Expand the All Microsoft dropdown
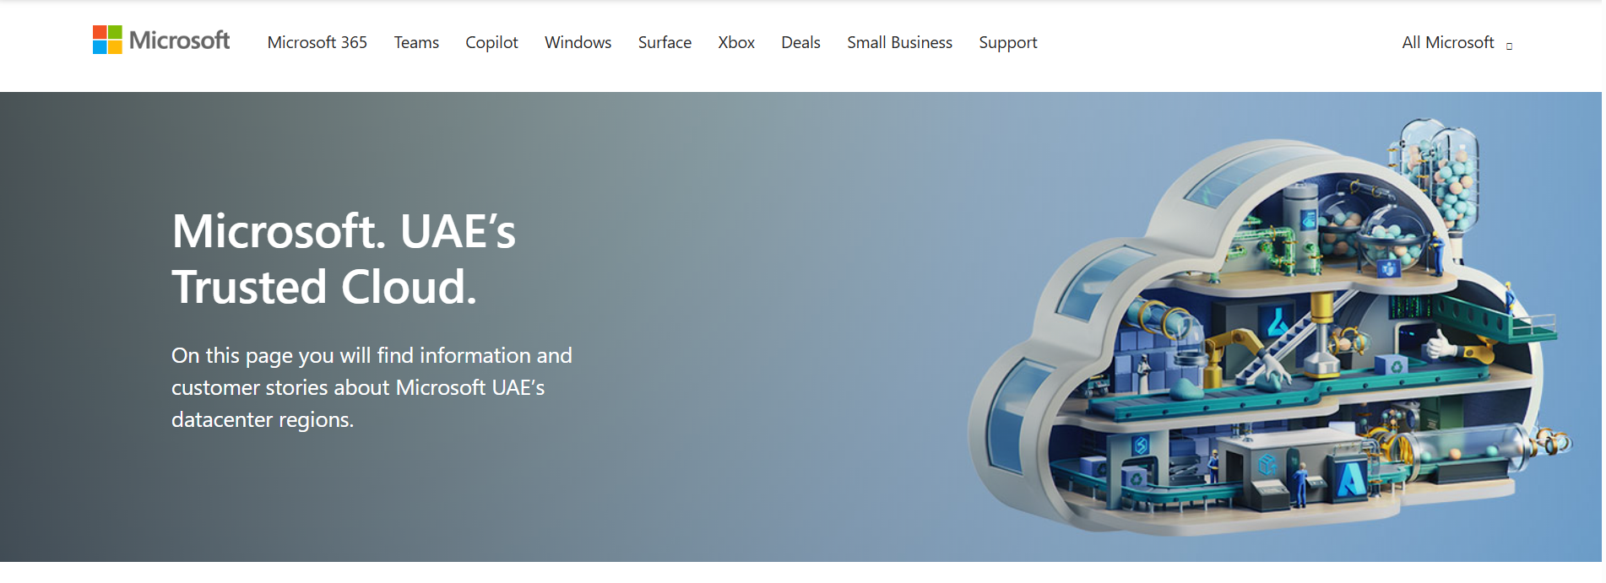Screen dimensions: 1606x583 point(1457,42)
